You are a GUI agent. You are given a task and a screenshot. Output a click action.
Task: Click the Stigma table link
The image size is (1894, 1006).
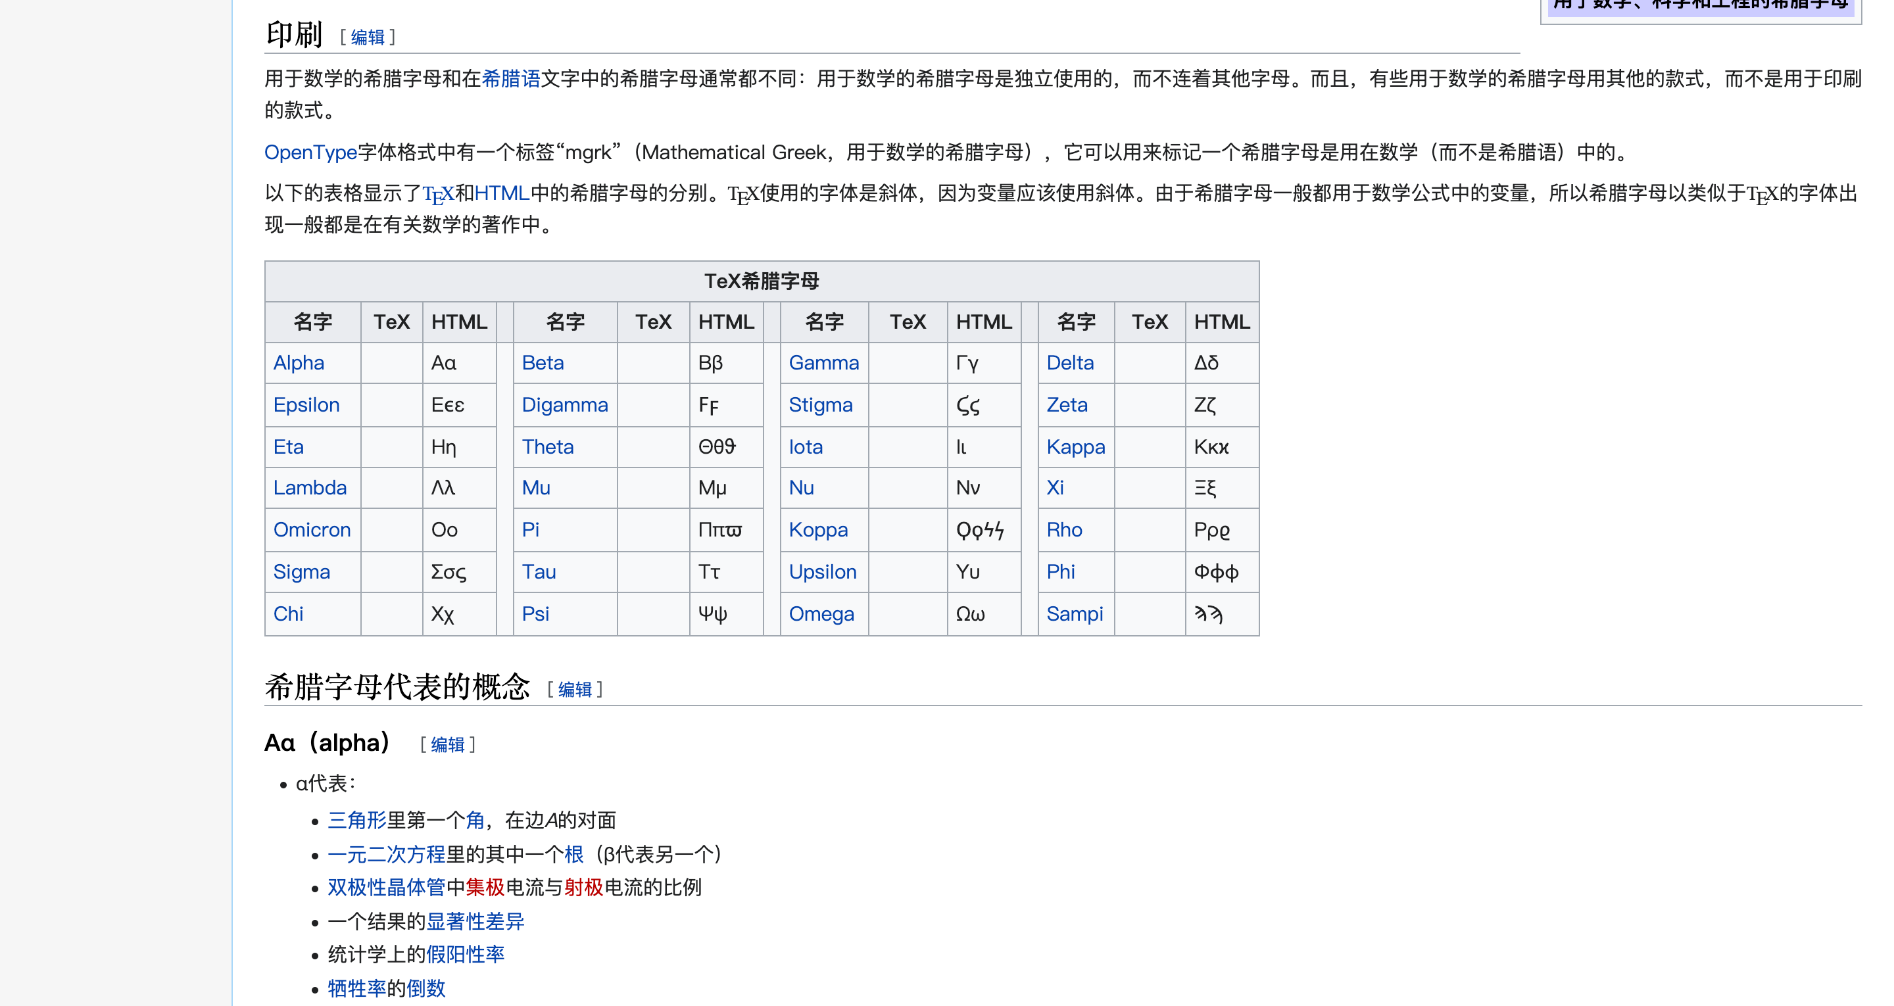pos(821,405)
